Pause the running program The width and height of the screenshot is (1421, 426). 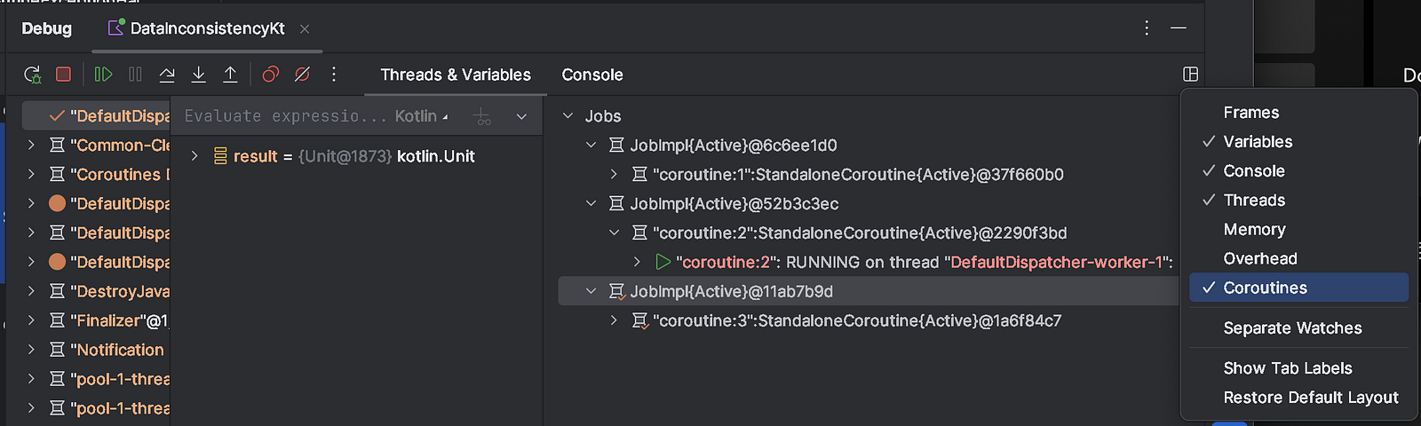135,75
